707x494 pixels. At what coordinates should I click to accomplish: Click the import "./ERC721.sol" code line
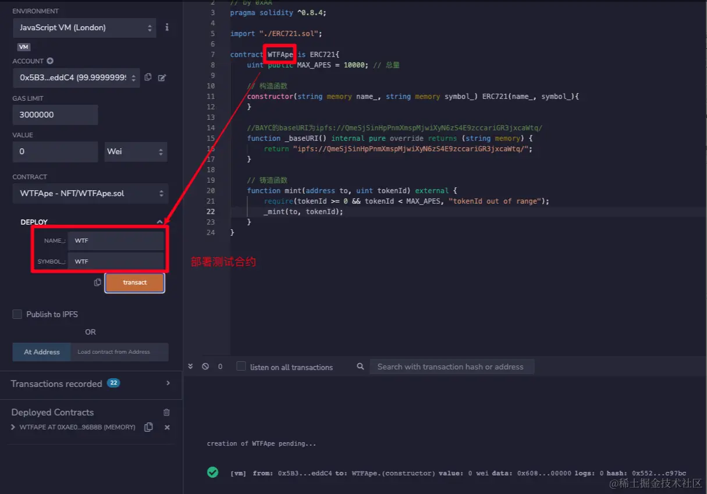(276, 33)
